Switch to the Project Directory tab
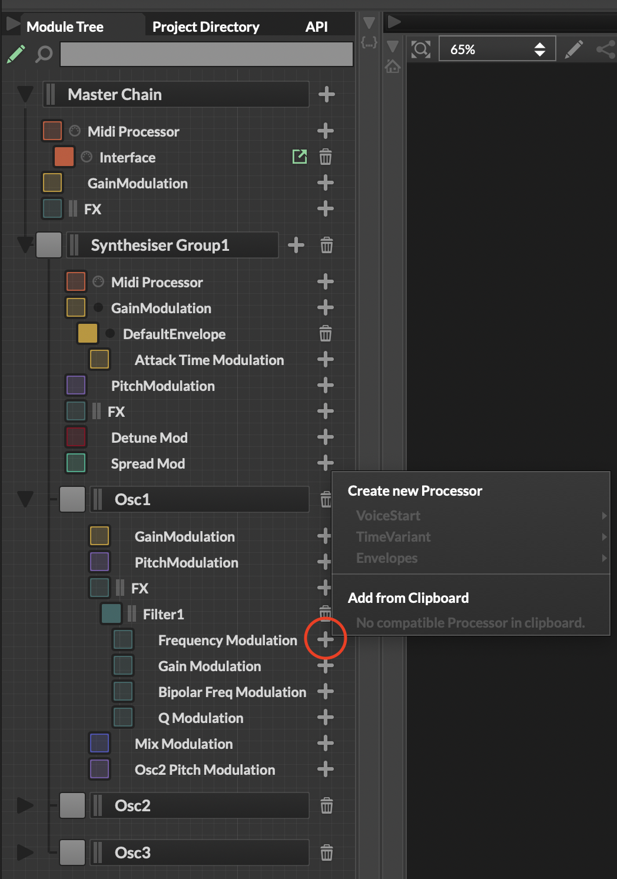 point(205,27)
